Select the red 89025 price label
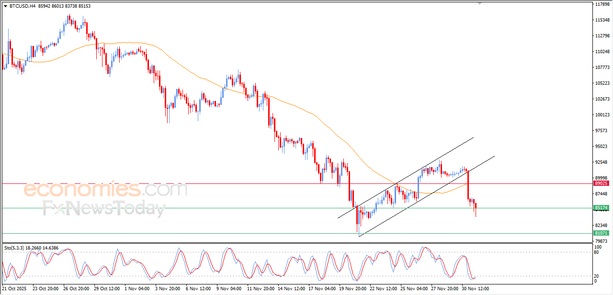The height and width of the screenshot is (295, 613). click(601, 183)
